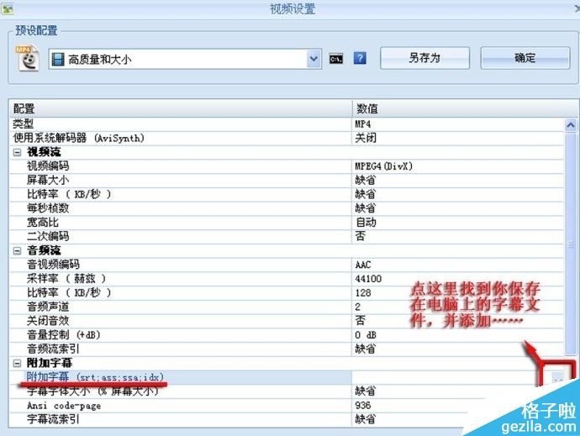Collapse the 音频流 section

pos(17,250)
